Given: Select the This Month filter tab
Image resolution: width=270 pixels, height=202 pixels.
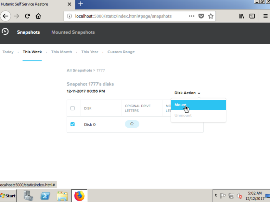Looking at the screenshot, I should coord(62,52).
